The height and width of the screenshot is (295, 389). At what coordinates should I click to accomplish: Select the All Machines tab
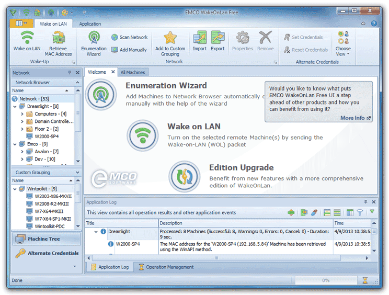133,73
